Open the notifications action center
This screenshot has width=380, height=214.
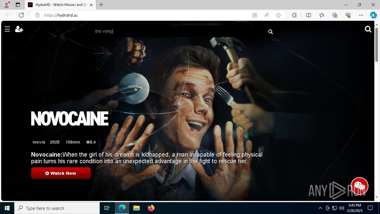(x=370, y=208)
